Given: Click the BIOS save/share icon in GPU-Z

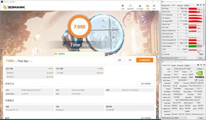Looking at the screenshot, I should click(196, 80).
